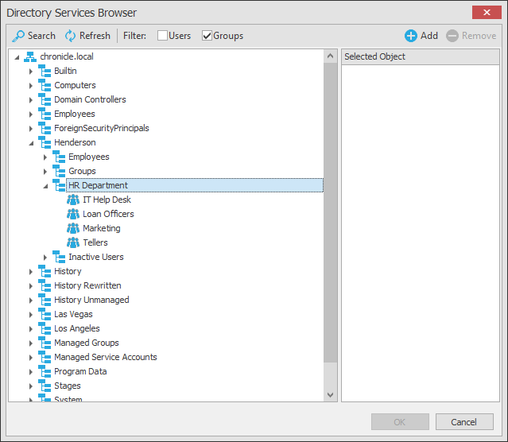
Task: Click the Loan Officers group icon
Action: 73,214
